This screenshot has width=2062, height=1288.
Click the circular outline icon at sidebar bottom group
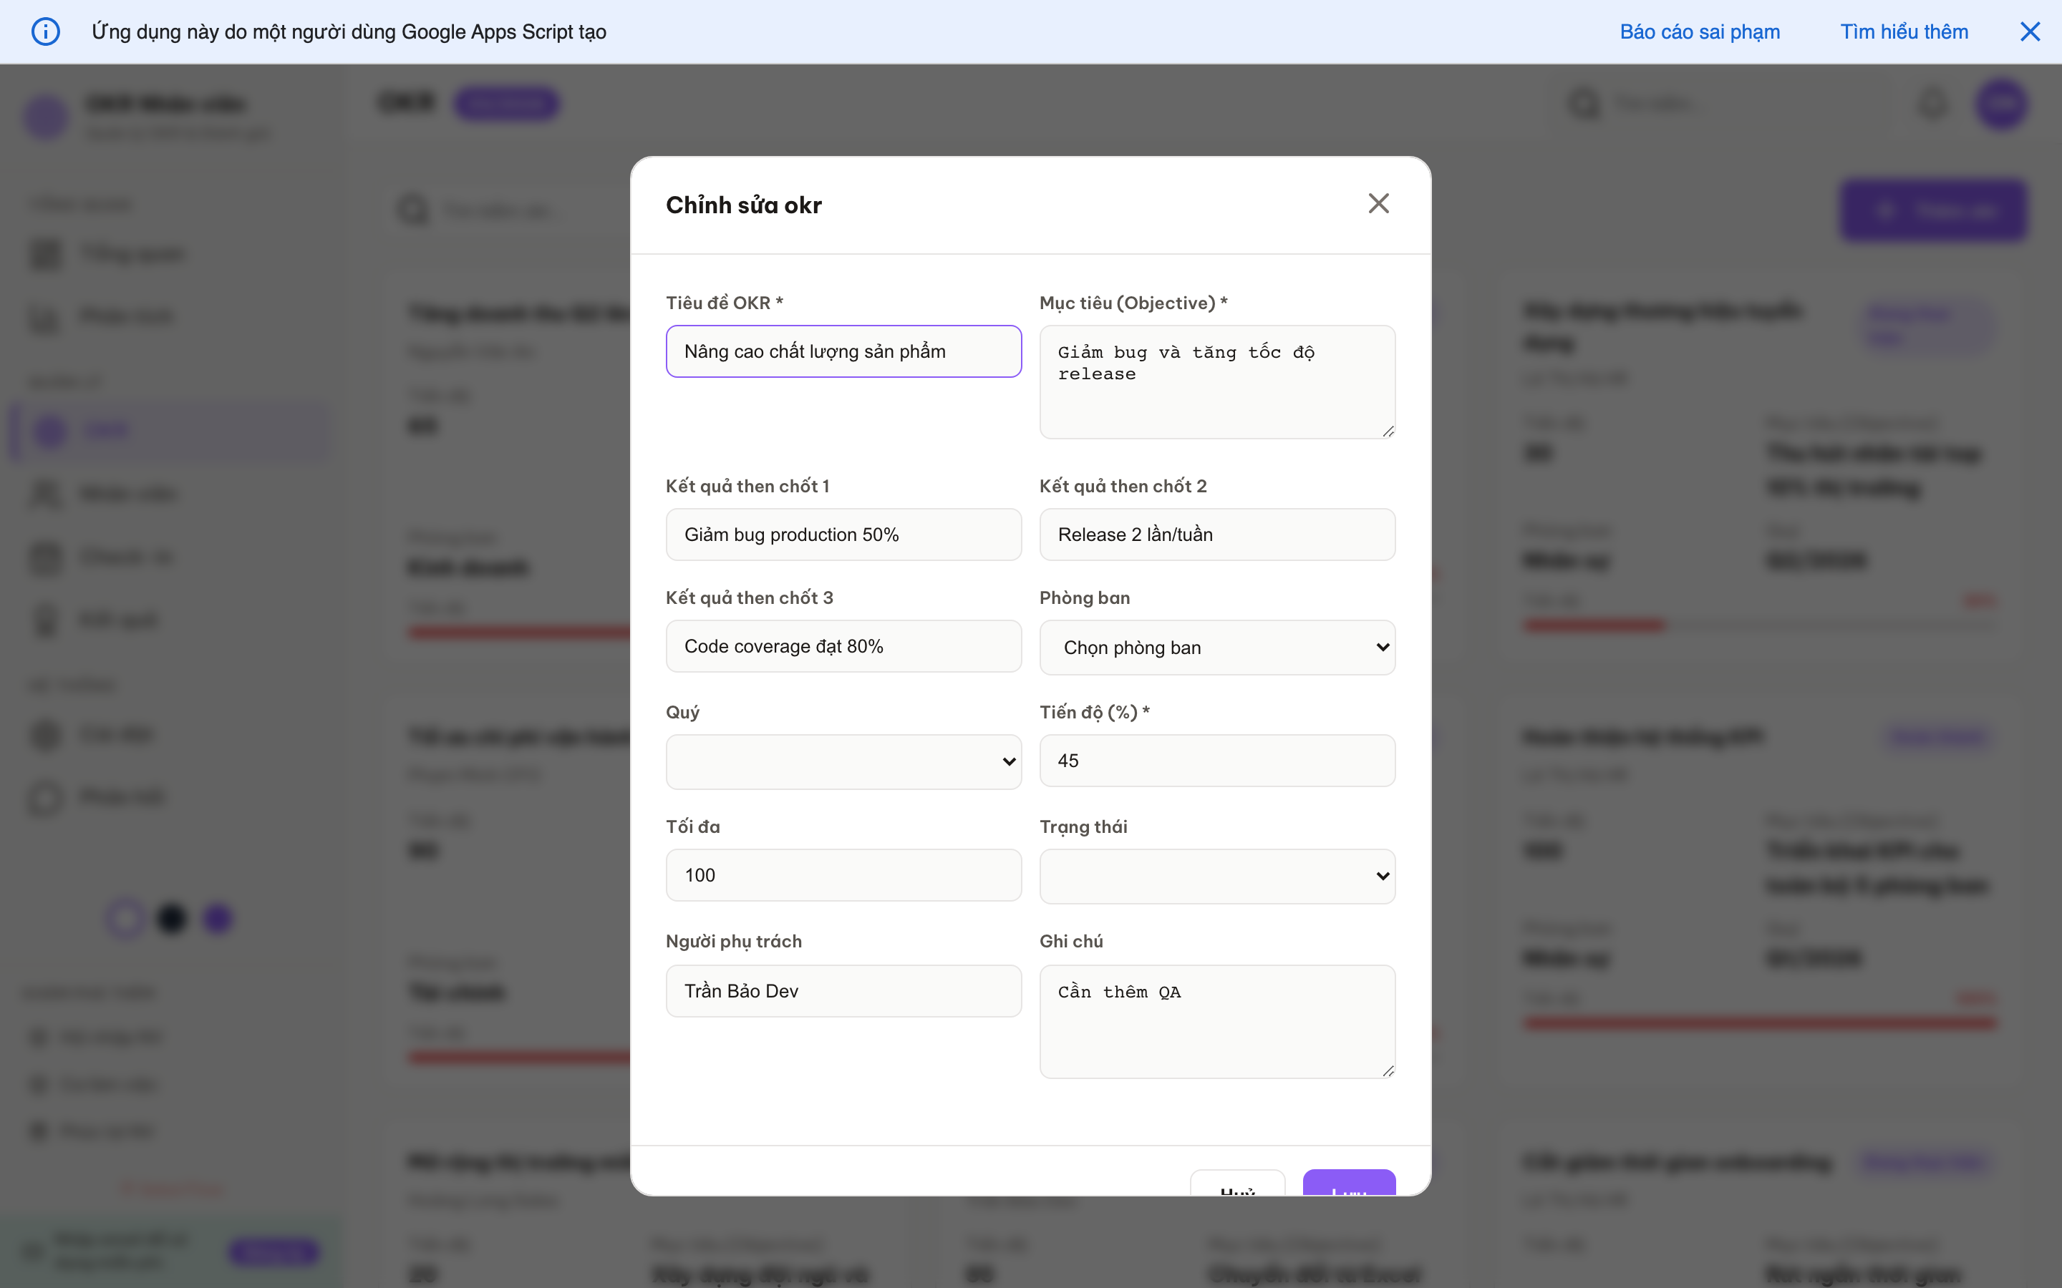click(44, 798)
